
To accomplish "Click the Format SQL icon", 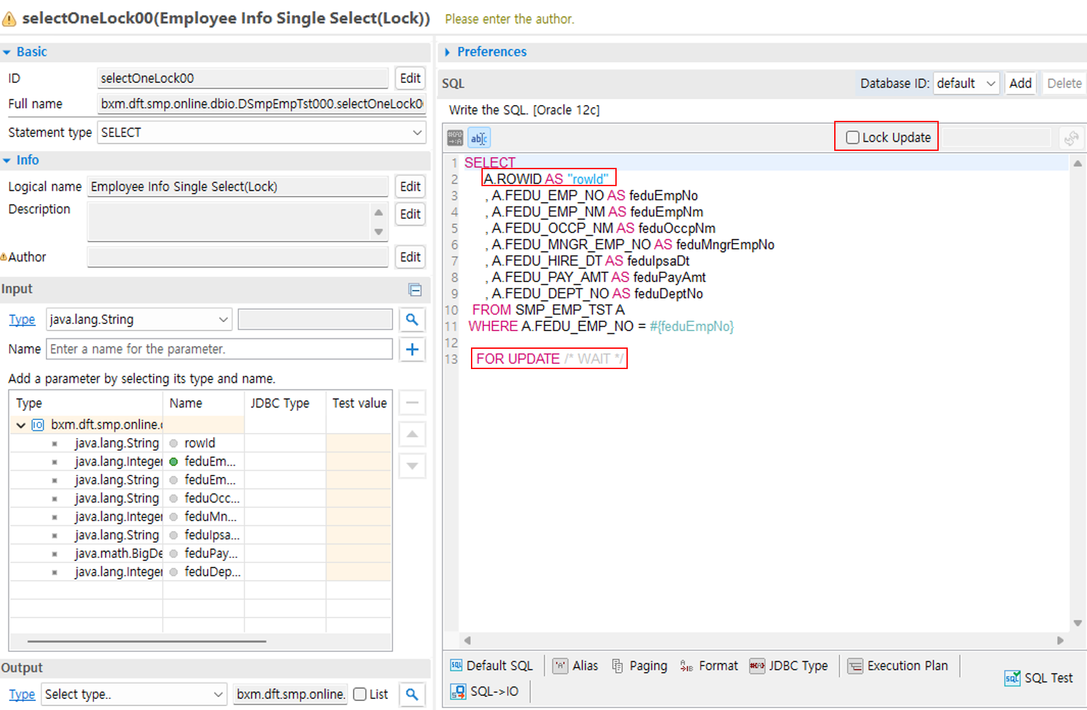I will click(x=687, y=666).
